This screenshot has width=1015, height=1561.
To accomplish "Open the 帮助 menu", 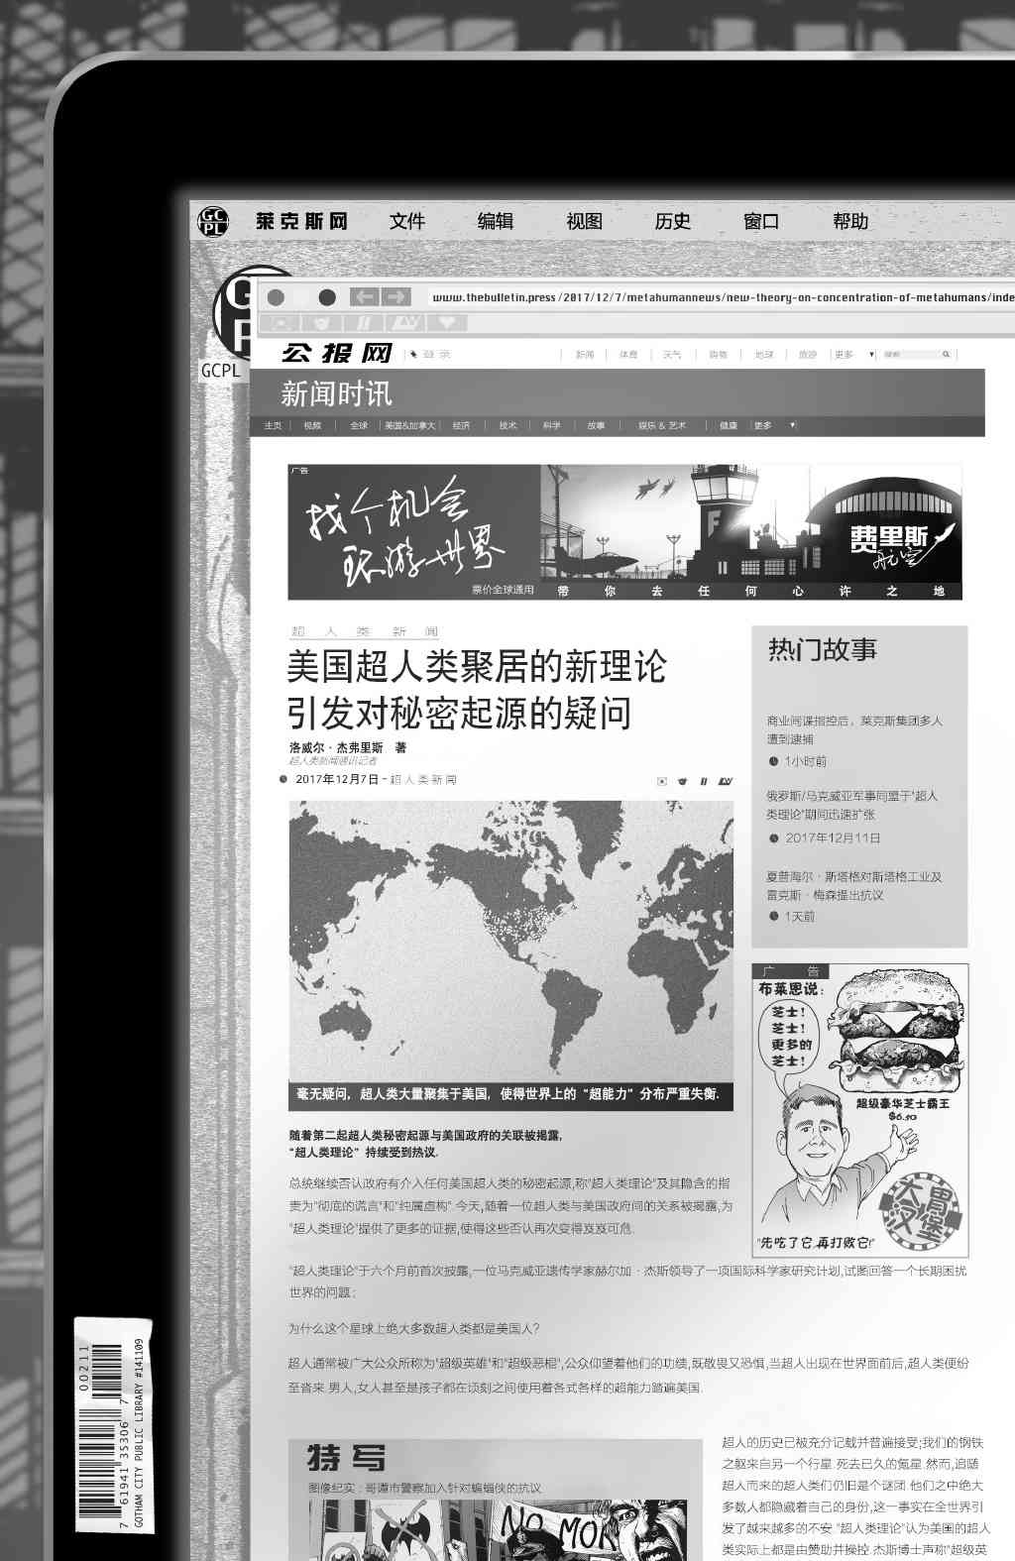I will (x=850, y=221).
